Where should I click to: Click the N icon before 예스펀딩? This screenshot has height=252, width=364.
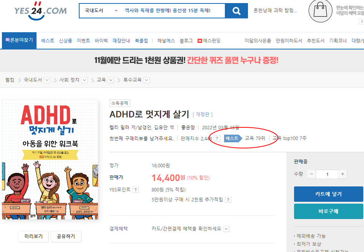pyautogui.click(x=199, y=41)
